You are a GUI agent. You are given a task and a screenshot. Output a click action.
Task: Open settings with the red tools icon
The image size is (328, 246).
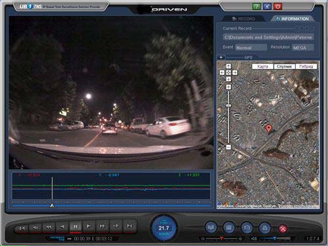pos(283,229)
